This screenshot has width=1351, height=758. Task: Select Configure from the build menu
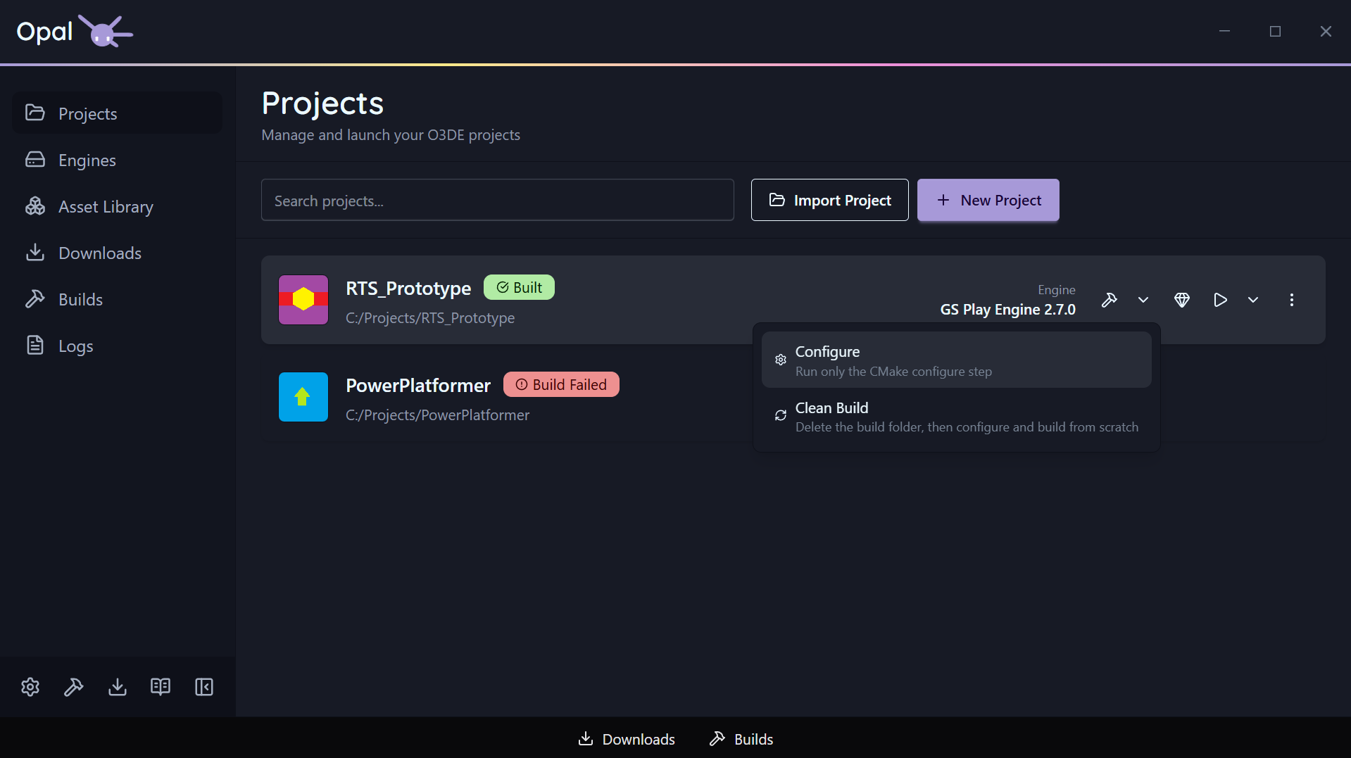click(x=956, y=360)
